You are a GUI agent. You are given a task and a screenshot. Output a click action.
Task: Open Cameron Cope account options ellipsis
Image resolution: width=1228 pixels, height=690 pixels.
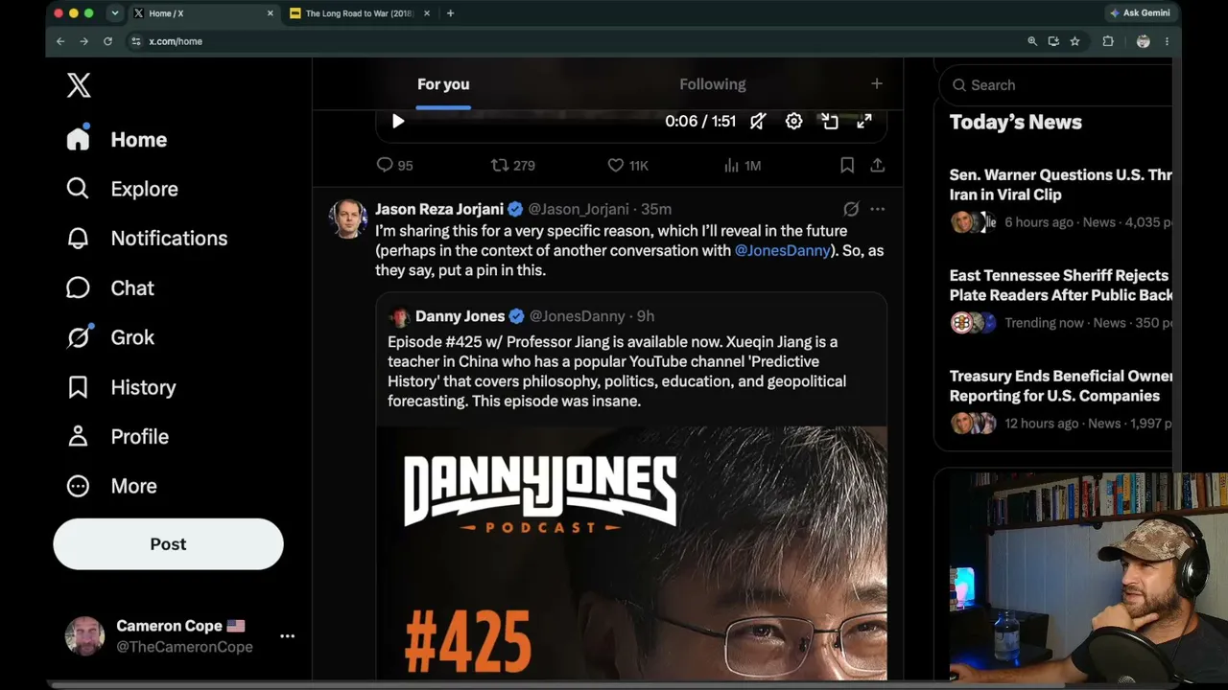click(x=287, y=635)
